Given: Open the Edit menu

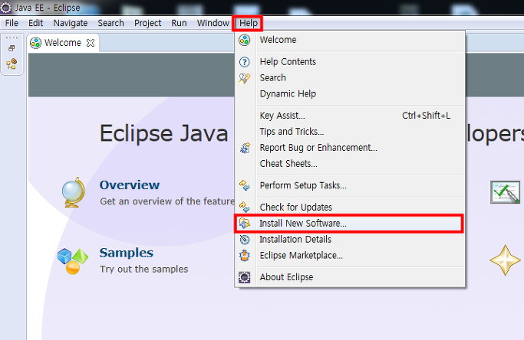Looking at the screenshot, I should pyautogui.click(x=35, y=23).
